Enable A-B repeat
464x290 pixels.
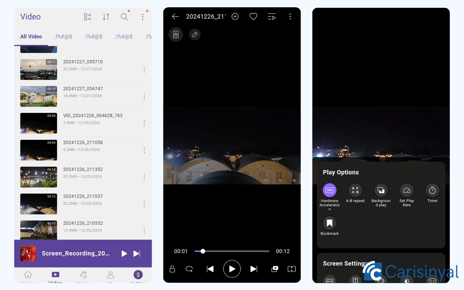355,194
